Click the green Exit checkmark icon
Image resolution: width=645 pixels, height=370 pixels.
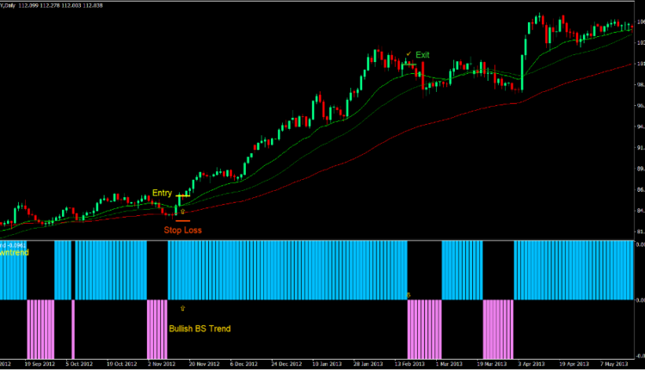click(x=408, y=54)
